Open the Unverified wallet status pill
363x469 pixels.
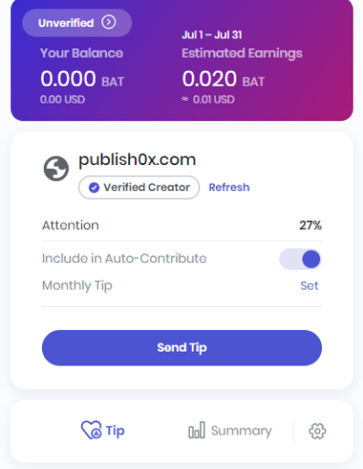77,22
